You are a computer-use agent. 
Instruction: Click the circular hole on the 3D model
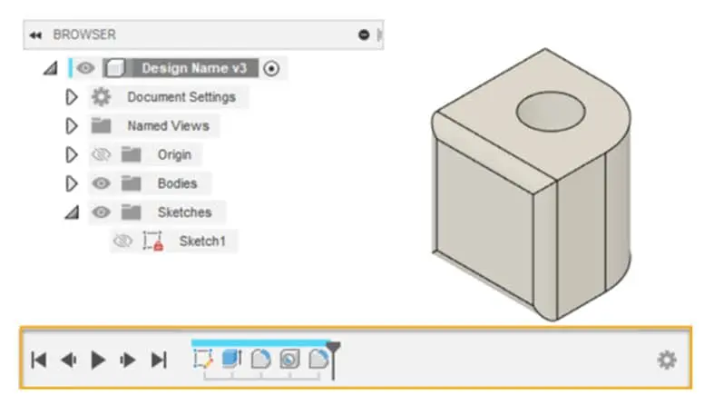point(551,112)
